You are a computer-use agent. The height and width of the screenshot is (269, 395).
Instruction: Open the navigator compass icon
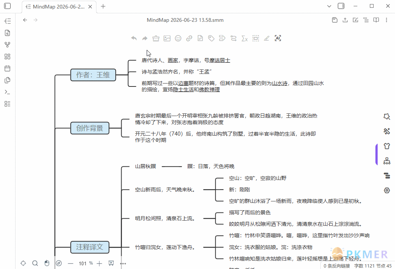click(59, 263)
